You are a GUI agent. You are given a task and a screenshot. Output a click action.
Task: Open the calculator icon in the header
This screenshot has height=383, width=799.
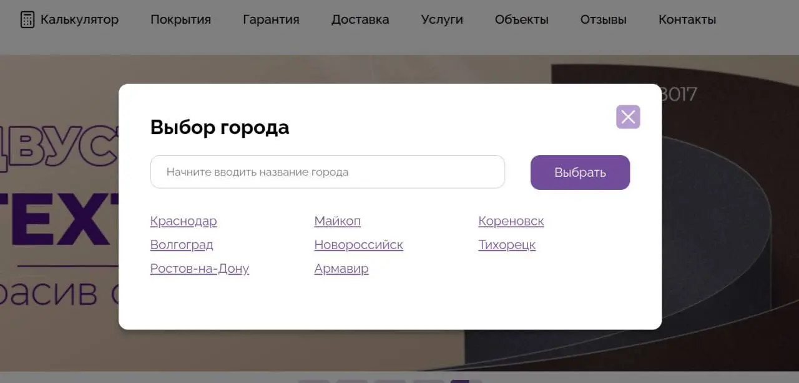(27, 19)
